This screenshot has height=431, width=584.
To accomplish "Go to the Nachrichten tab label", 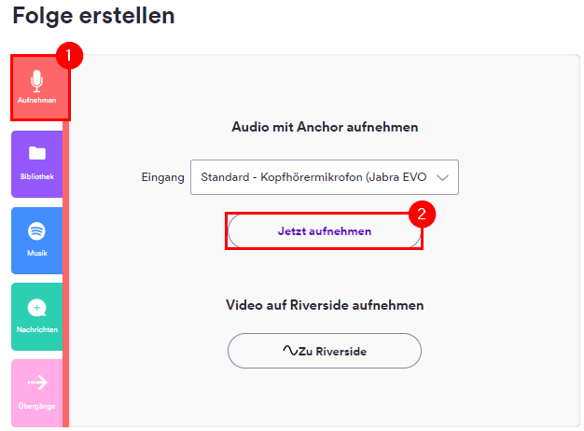I will 36,329.
